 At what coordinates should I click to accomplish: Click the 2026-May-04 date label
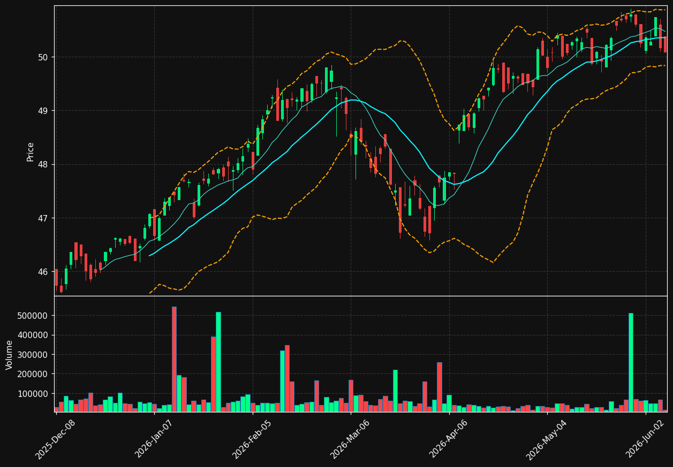point(547,439)
